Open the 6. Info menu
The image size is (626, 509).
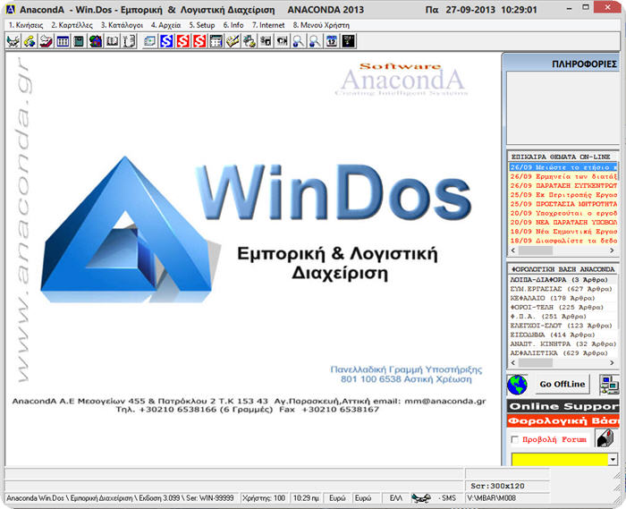[233, 25]
